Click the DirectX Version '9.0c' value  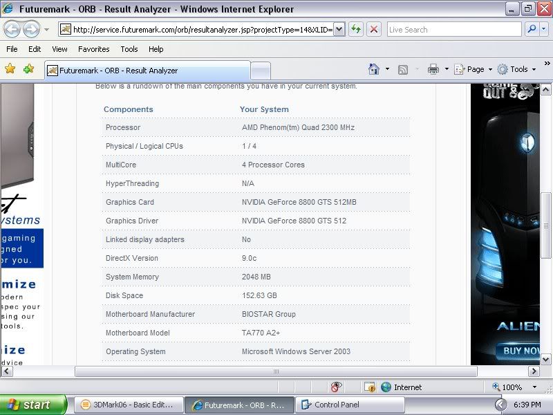pos(249,258)
